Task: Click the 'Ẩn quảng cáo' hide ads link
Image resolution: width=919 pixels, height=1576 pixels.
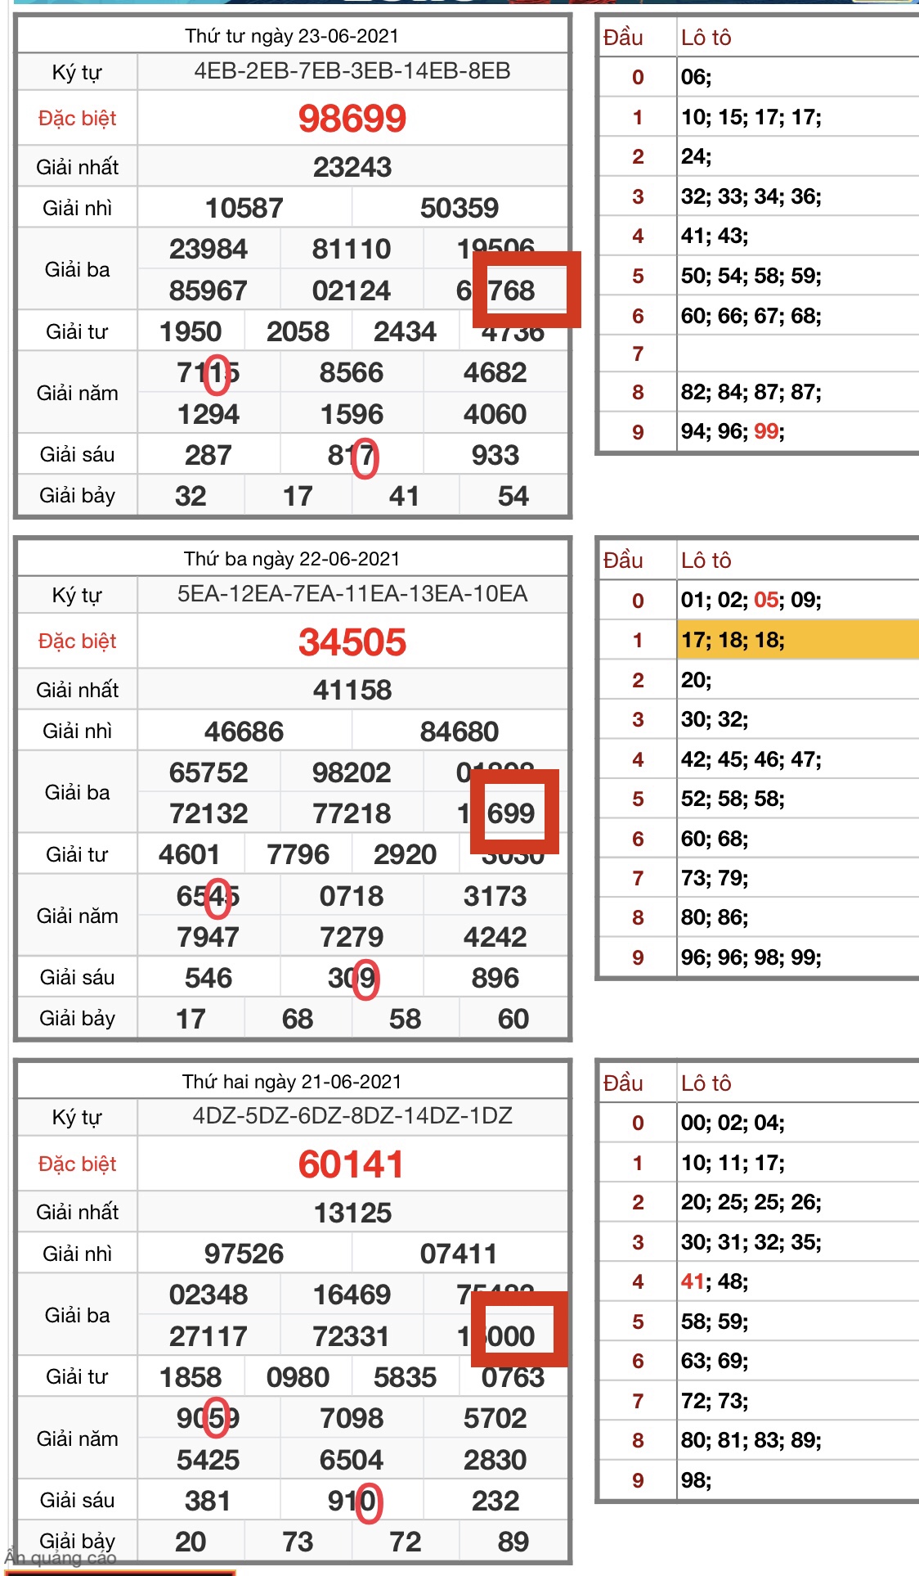Action: 61,1557
